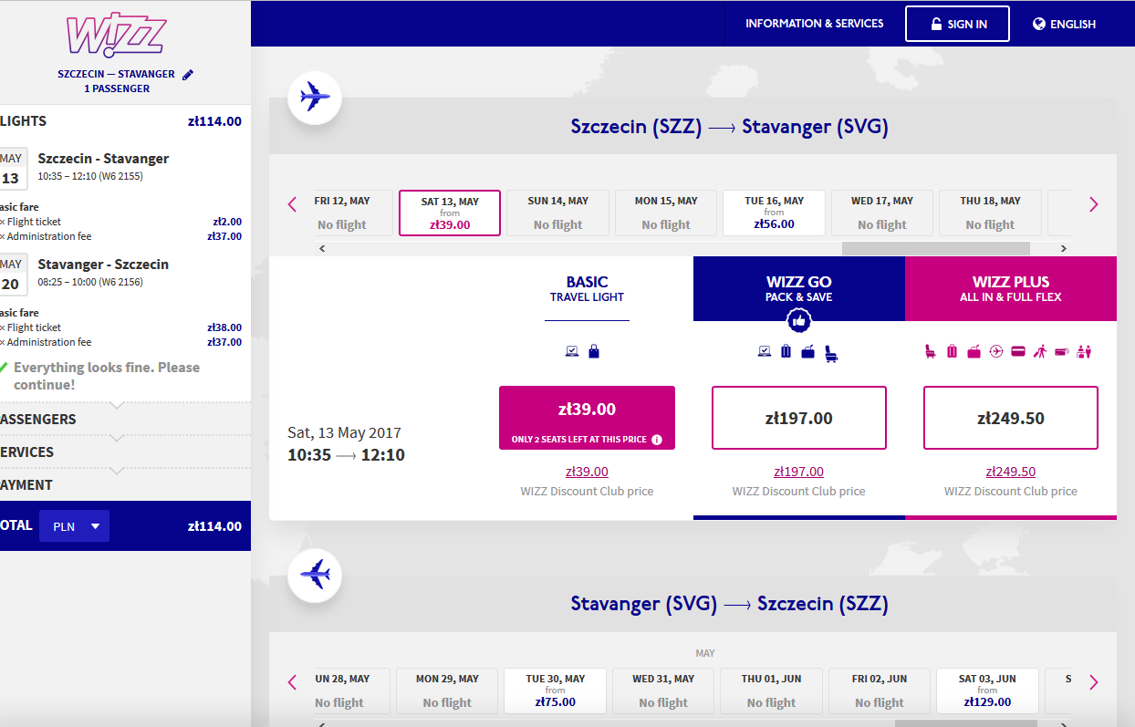
Task: Select the TUE 16, MAY date tab
Action: click(774, 213)
